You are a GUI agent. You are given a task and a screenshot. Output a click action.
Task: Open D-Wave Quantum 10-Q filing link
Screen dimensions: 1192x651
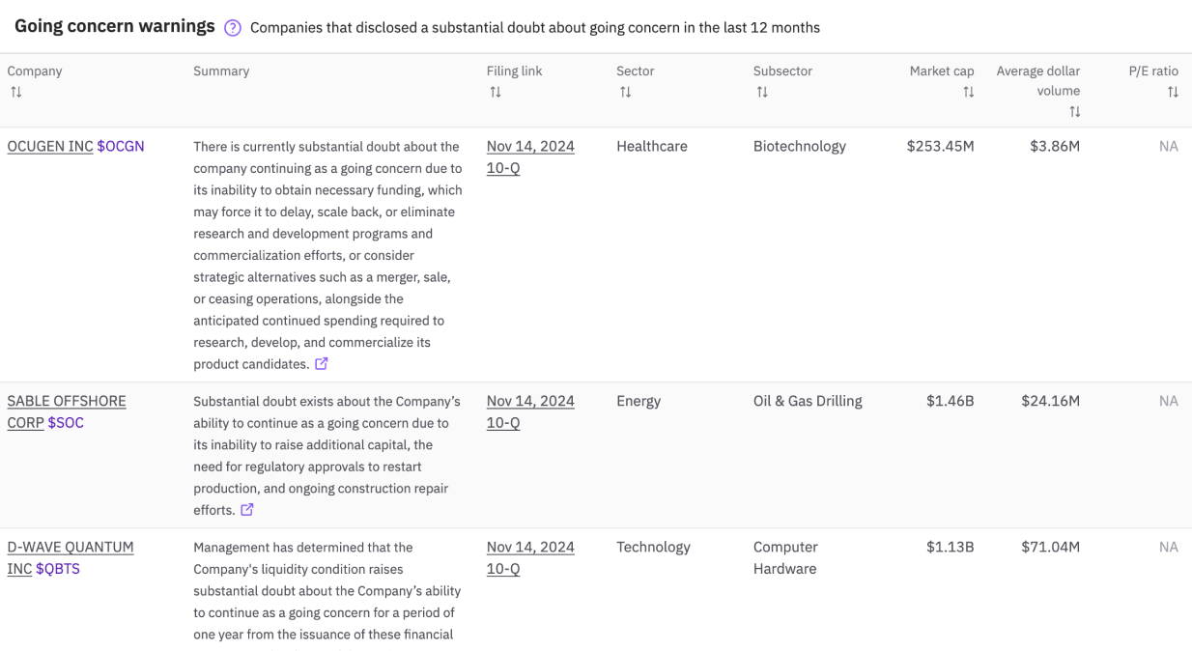pos(530,557)
